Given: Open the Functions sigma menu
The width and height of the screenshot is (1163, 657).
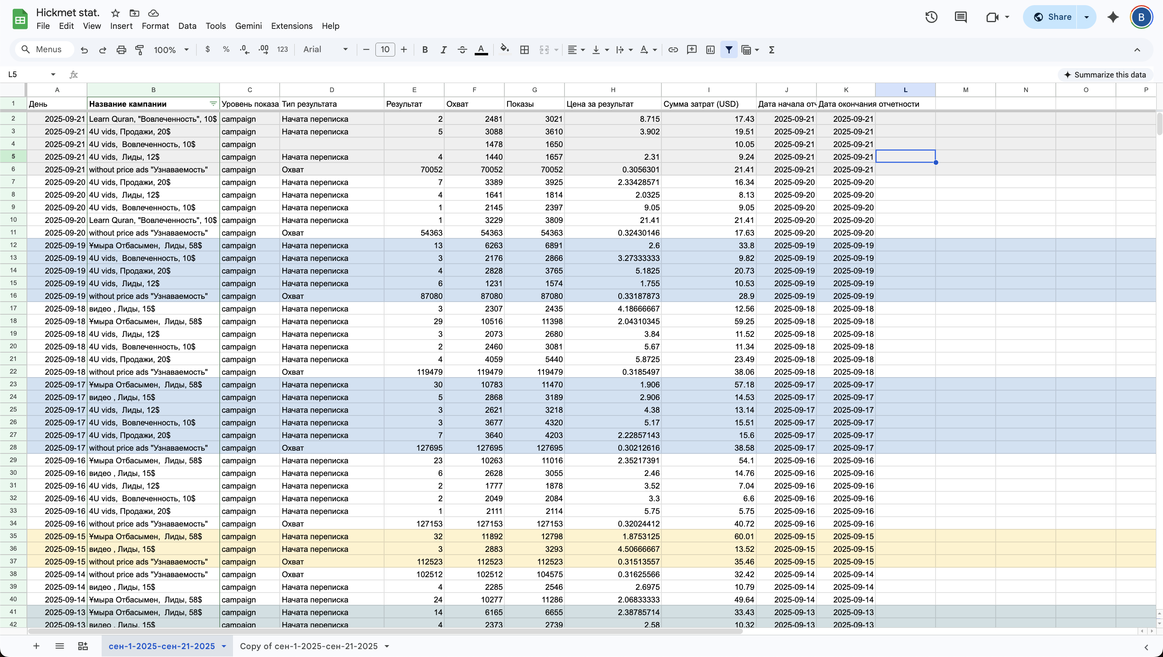Looking at the screenshot, I should pyautogui.click(x=771, y=50).
